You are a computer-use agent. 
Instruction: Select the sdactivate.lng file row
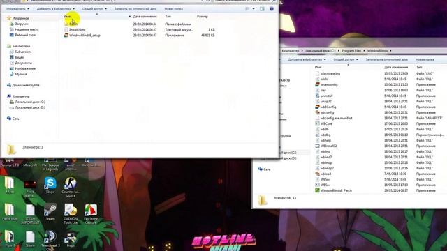coord(380,73)
